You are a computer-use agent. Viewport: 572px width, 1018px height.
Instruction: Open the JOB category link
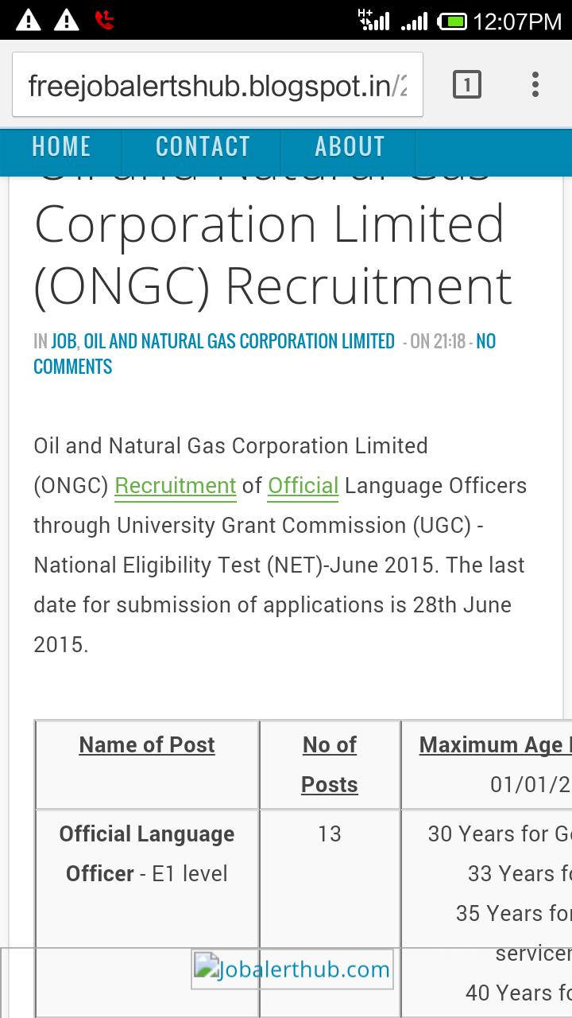point(62,340)
